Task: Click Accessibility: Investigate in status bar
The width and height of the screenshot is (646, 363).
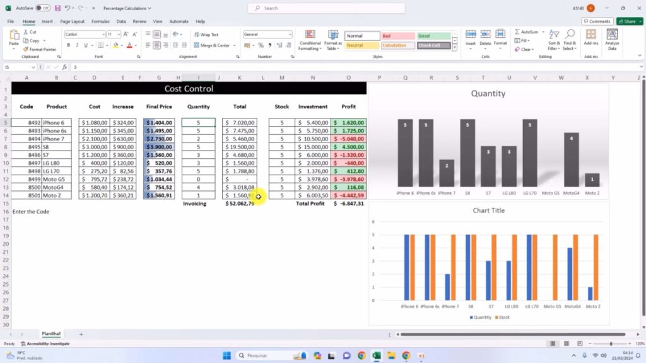Action: (45, 343)
